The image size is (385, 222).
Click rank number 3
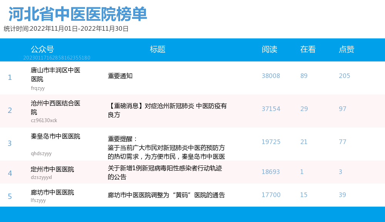pyautogui.click(x=10, y=143)
